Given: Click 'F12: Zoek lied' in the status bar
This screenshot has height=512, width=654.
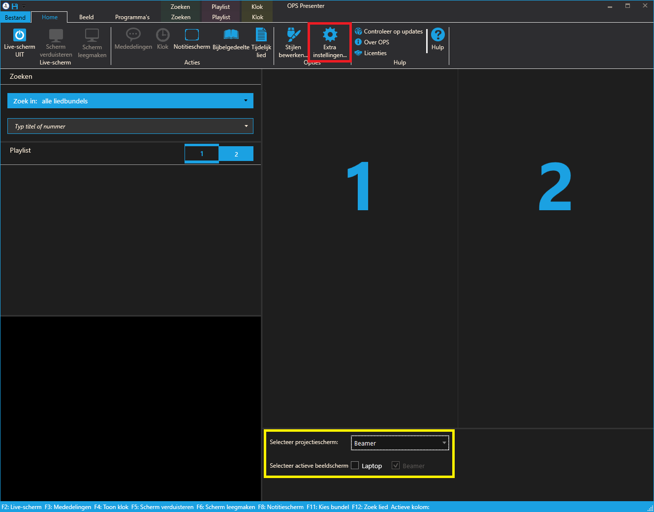Looking at the screenshot, I should [x=370, y=507].
